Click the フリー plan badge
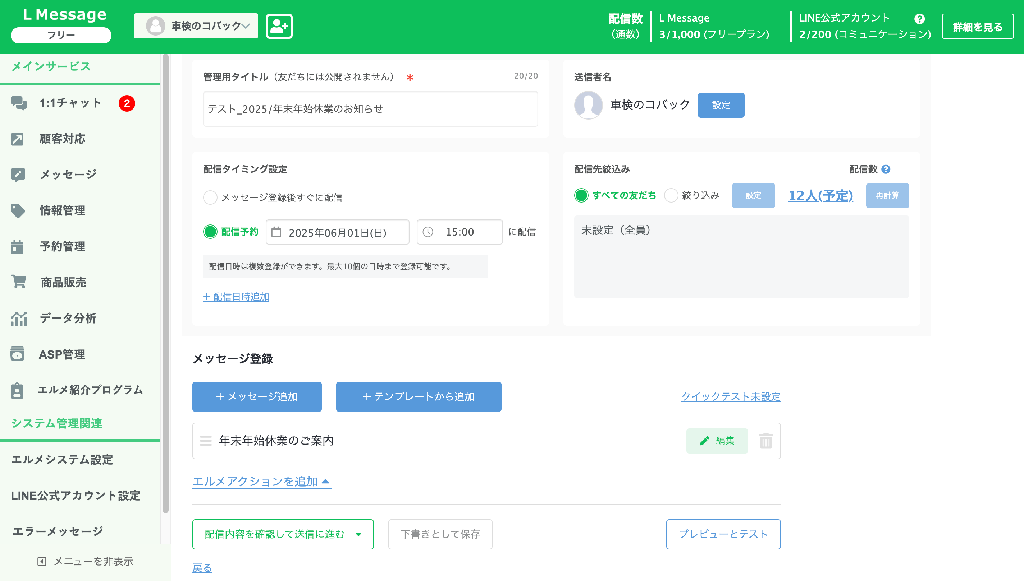This screenshot has height=581, width=1024. click(x=61, y=35)
